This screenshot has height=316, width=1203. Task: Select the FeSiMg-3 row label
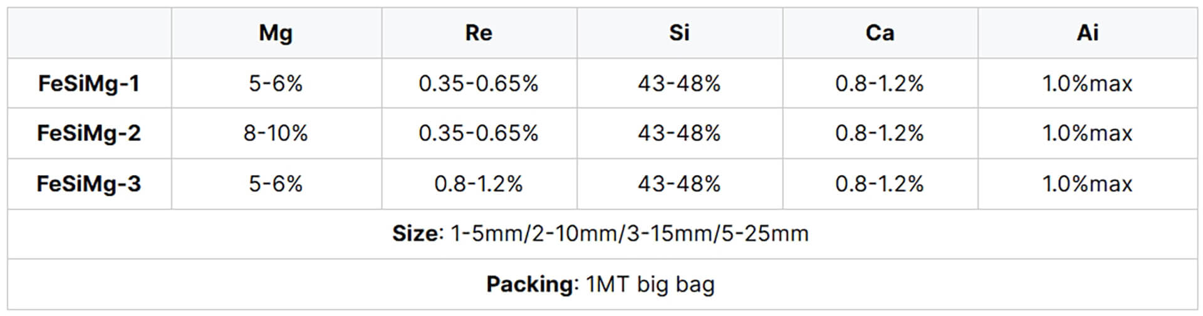89,184
